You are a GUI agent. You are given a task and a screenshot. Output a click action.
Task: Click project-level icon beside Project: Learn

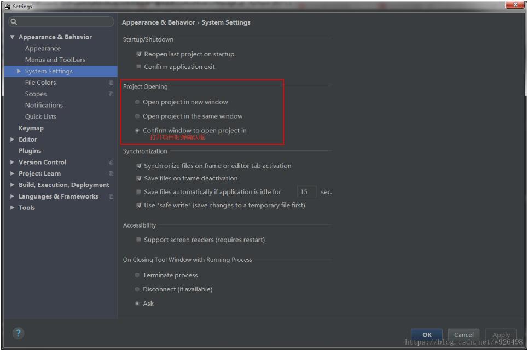click(x=111, y=174)
